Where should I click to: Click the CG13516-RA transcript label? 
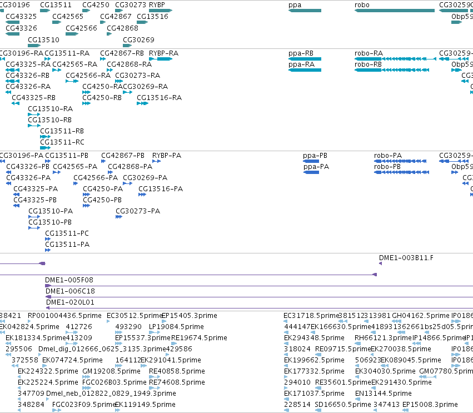tap(160, 98)
